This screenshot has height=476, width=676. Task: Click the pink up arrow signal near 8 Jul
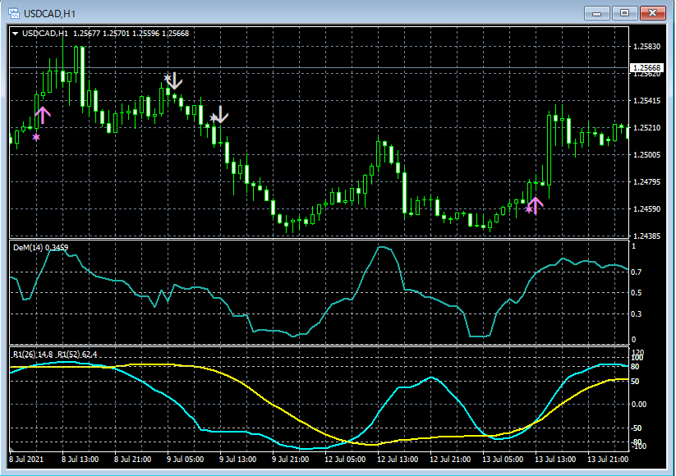pyautogui.click(x=43, y=115)
